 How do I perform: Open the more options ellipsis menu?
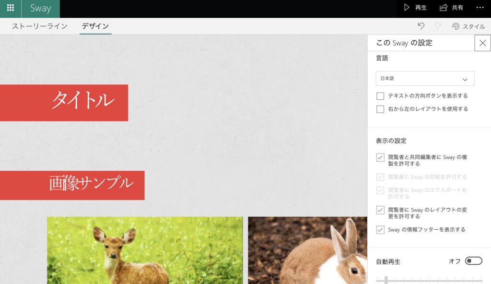(x=479, y=8)
